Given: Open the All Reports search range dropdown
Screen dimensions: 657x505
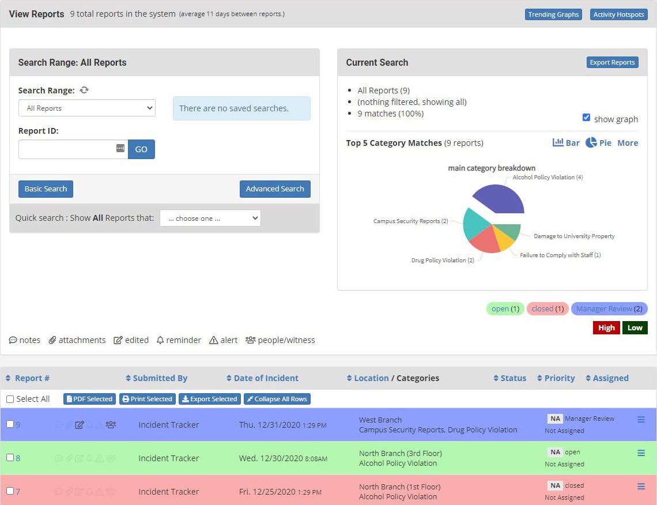Looking at the screenshot, I should [86, 108].
